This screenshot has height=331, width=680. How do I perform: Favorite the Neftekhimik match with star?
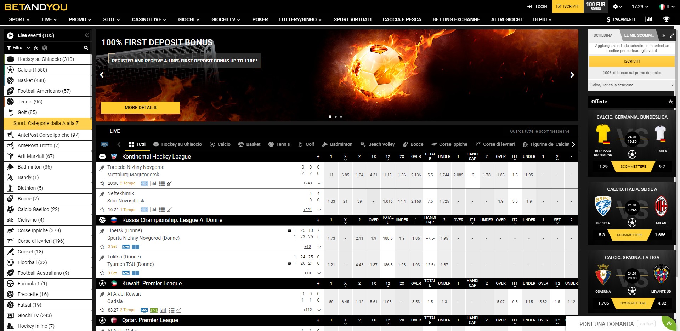[102, 210]
